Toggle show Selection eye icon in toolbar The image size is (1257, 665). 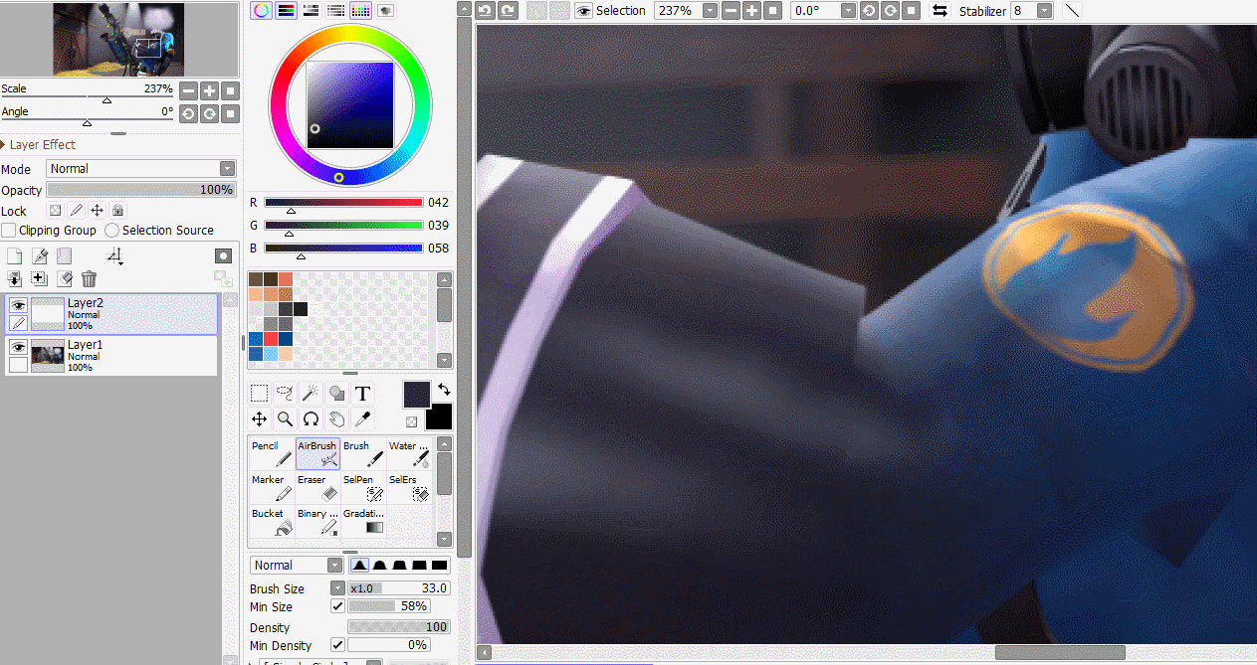coord(583,10)
